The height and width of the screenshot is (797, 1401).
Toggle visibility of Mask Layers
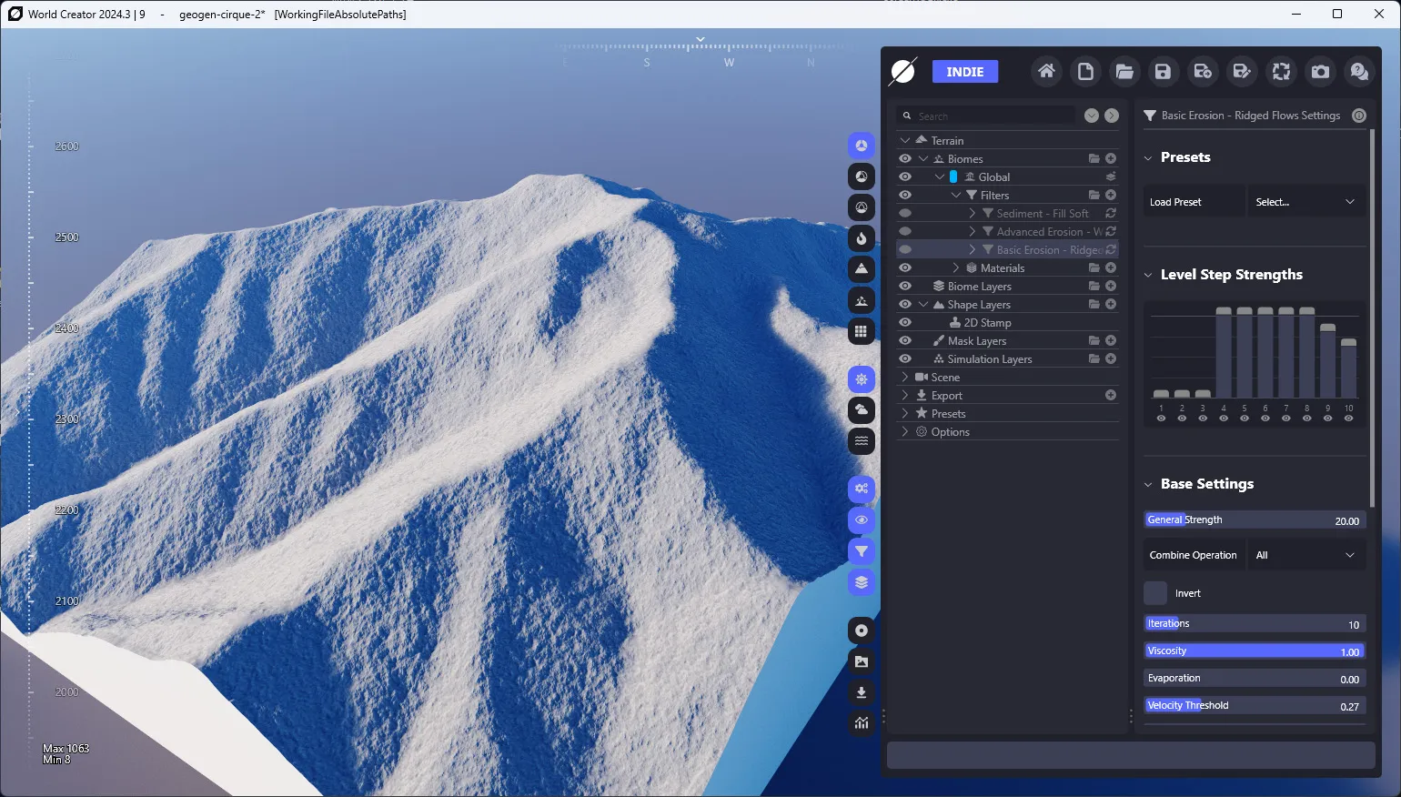click(905, 340)
